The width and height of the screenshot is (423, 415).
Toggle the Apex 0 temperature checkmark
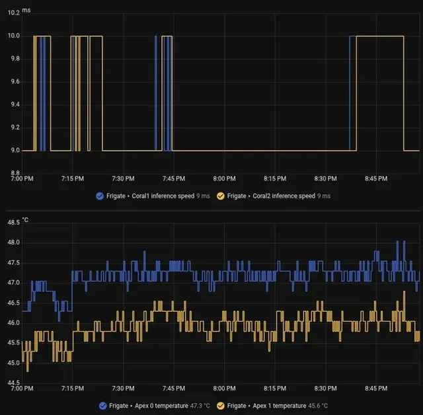(x=103, y=406)
